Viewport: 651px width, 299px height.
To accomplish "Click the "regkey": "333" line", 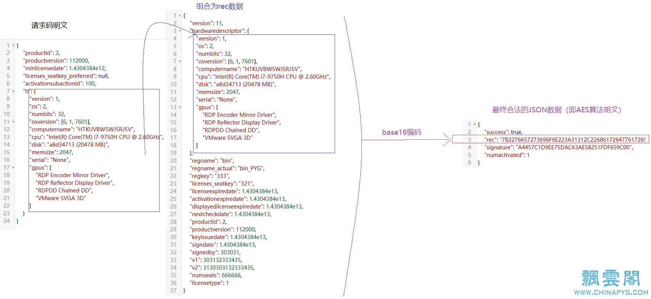I will (210, 176).
